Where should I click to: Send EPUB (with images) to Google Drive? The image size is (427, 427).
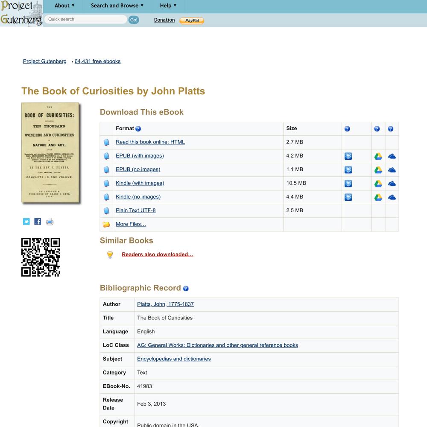coord(378,156)
